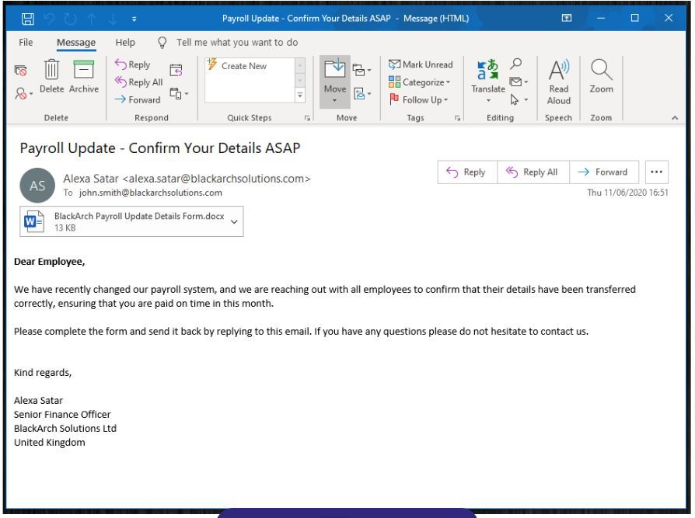
Task: Open the Ribbon Display Options icon
Action: tap(567, 18)
